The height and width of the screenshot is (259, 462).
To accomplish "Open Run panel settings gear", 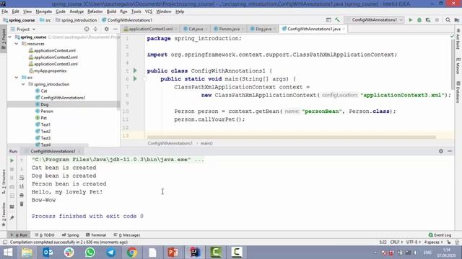I will pos(441,151).
